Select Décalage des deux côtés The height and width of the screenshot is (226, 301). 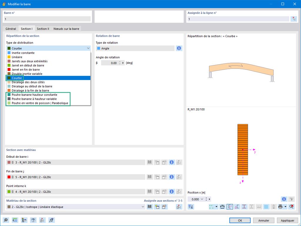coord(49,82)
